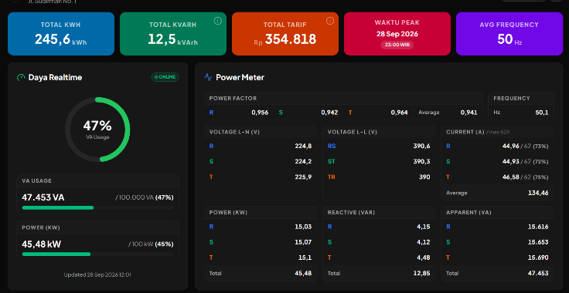
Task: Click Power (KW) R value 15,03
Action: [303, 227]
